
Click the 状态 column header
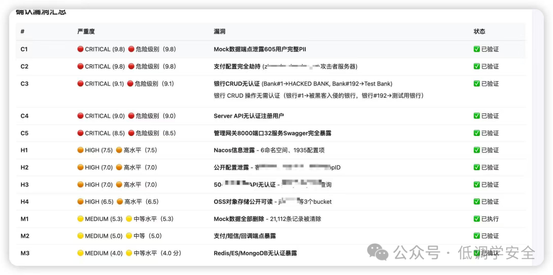tap(479, 32)
